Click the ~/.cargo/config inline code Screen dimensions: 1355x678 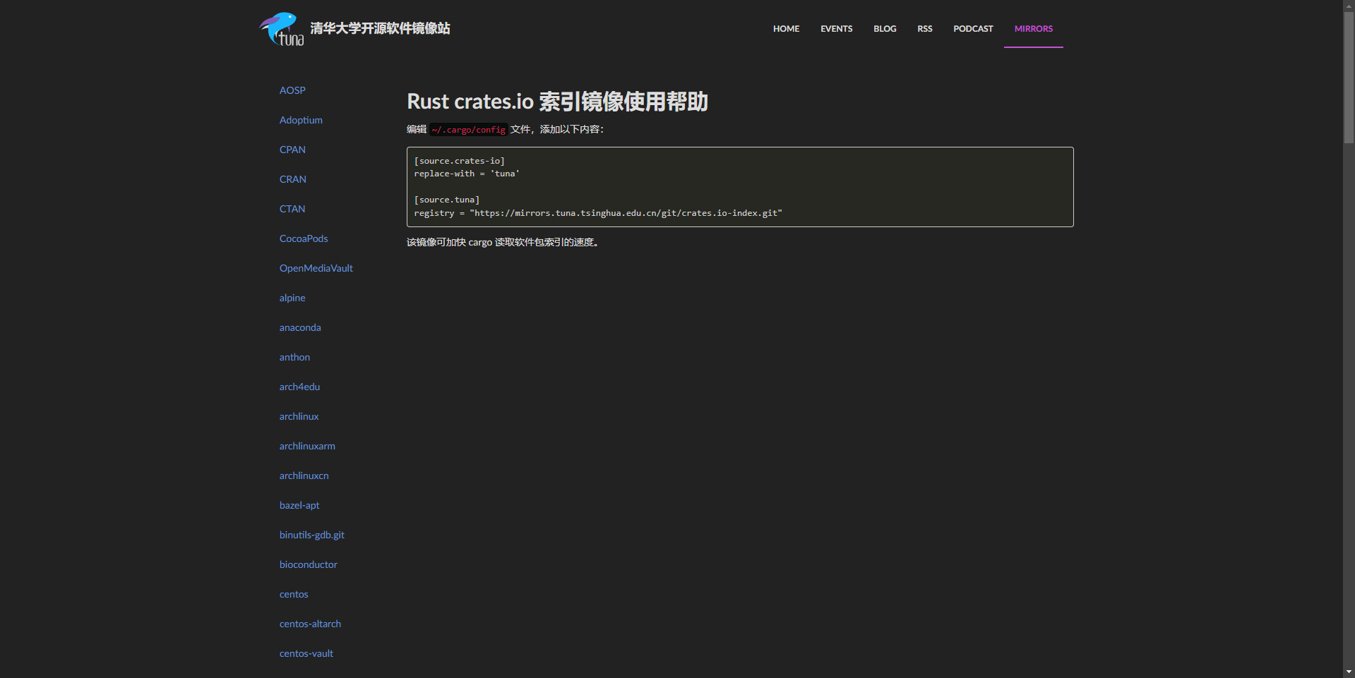click(x=468, y=130)
